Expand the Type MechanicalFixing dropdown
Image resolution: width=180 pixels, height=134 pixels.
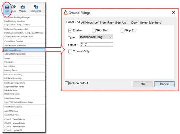pos(96,37)
